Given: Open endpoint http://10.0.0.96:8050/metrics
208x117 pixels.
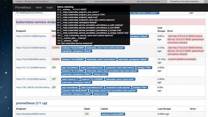Looking at the screenshot, I should [x=31, y=59].
